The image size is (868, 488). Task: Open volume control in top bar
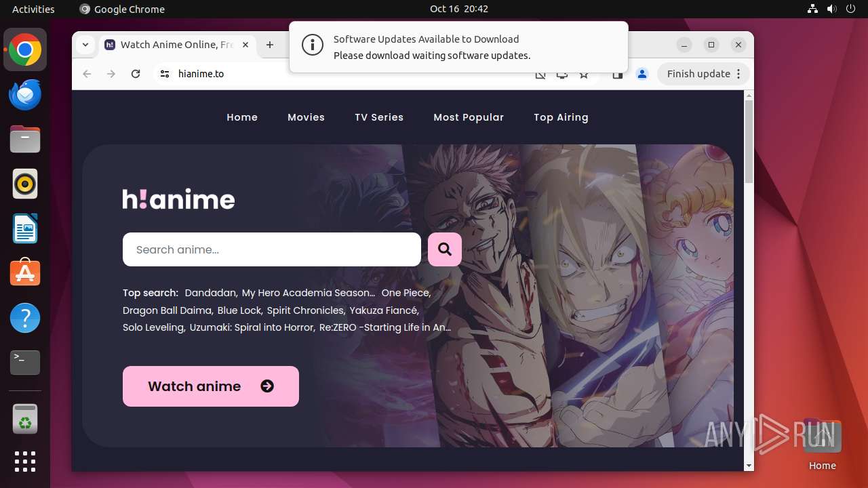click(832, 9)
